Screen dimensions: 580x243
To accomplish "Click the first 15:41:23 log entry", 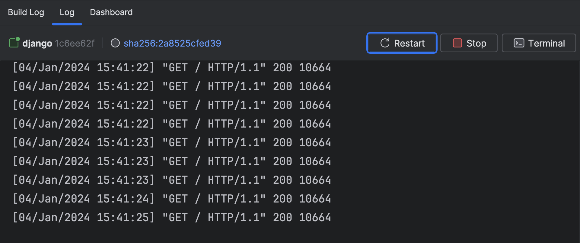I will pyautogui.click(x=172, y=142).
